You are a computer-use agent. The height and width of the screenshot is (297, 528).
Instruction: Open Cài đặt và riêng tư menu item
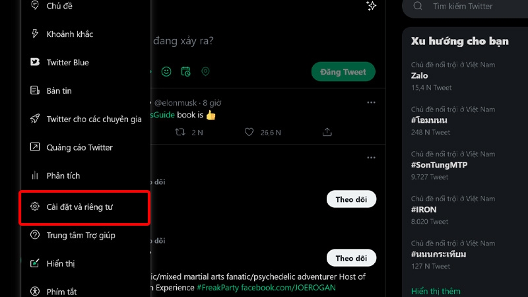click(80, 207)
